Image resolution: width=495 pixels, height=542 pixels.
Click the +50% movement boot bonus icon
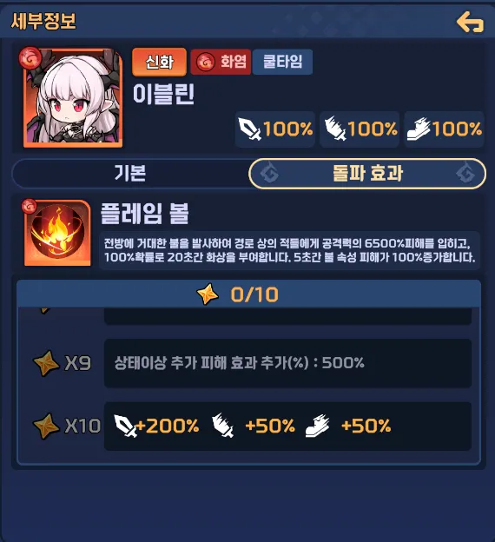pos(318,426)
